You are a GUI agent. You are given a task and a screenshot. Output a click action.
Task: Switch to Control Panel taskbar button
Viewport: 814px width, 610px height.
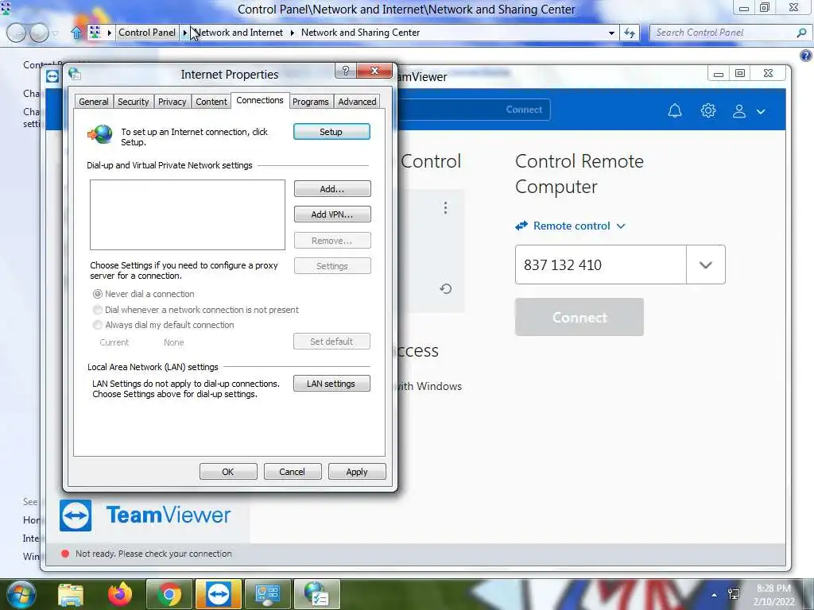click(268, 594)
